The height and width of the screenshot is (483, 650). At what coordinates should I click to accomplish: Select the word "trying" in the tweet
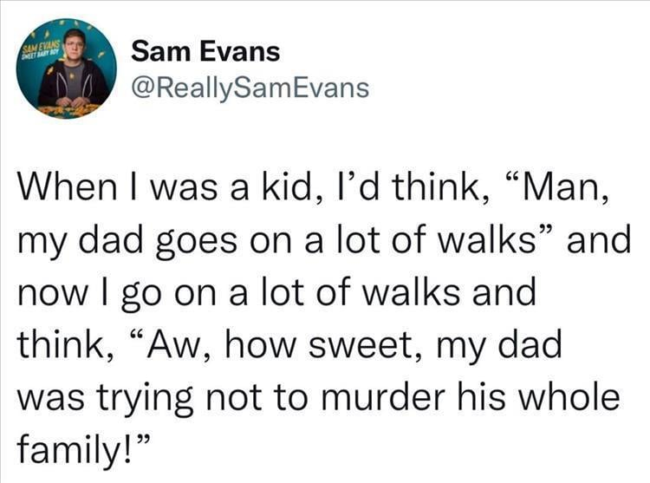point(145,400)
